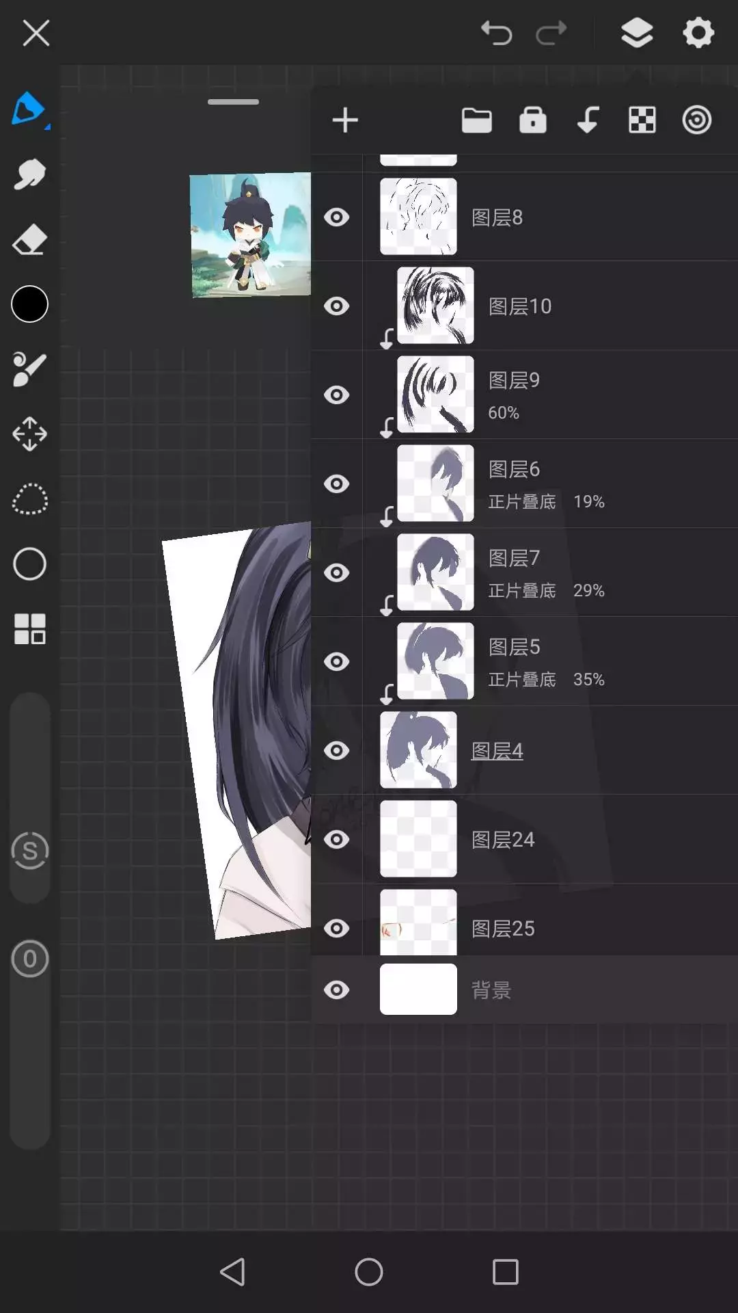This screenshot has height=1313, width=738.
Task: Hide layer 图层9
Action: pos(336,395)
